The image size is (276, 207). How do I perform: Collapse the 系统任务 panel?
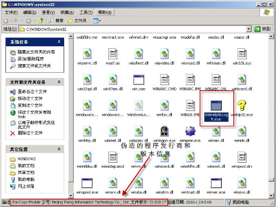[x=59, y=42]
